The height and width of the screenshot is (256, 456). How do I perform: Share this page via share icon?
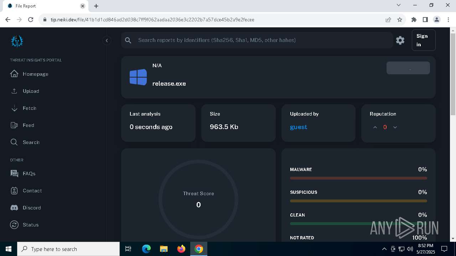tap(388, 20)
